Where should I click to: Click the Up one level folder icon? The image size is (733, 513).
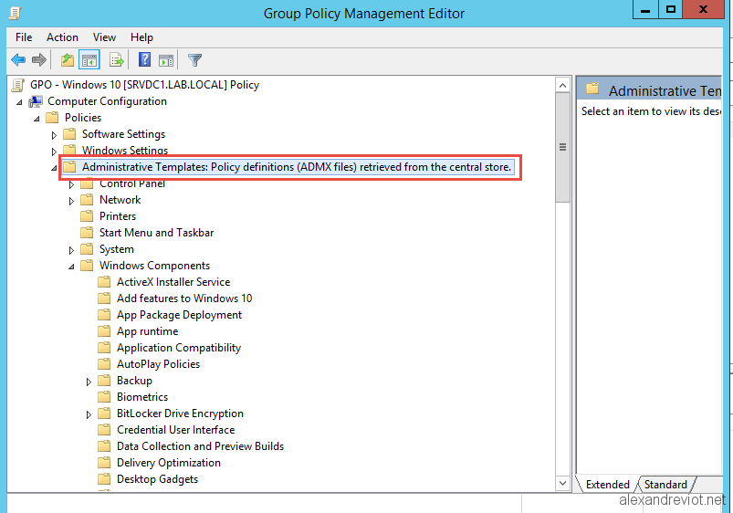[68, 60]
